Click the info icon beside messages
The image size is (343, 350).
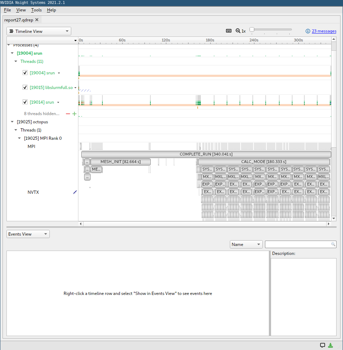tap(308, 31)
